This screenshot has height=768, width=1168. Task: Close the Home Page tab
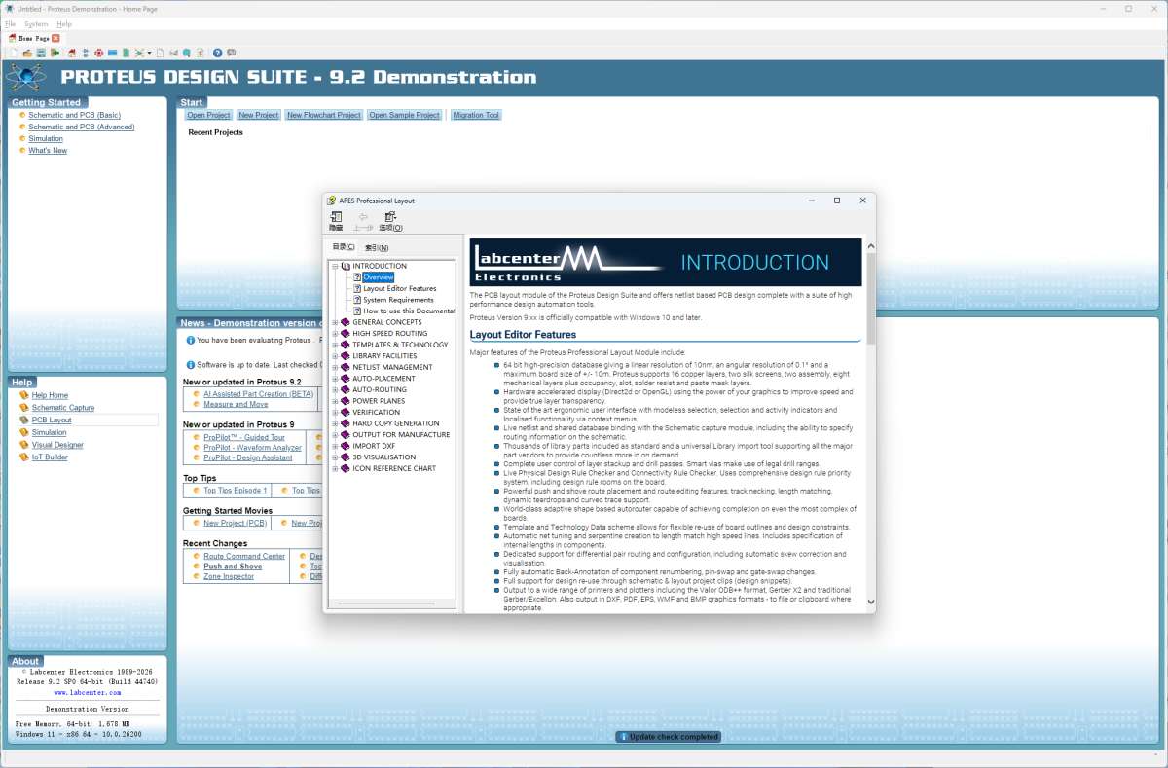pos(55,38)
